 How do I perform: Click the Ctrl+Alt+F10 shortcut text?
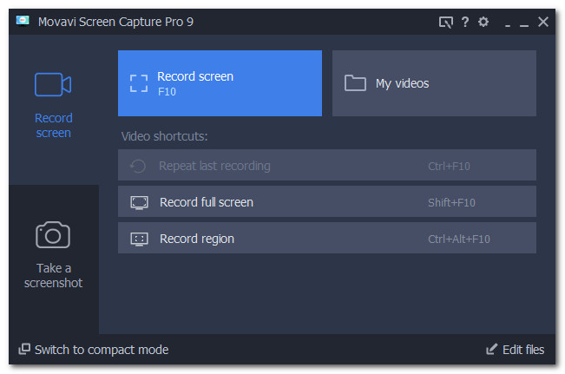tap(459, 239)
